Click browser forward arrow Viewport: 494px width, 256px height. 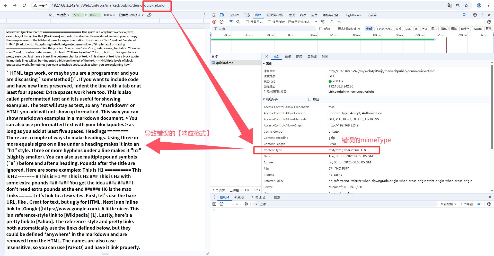click(15, 5)
